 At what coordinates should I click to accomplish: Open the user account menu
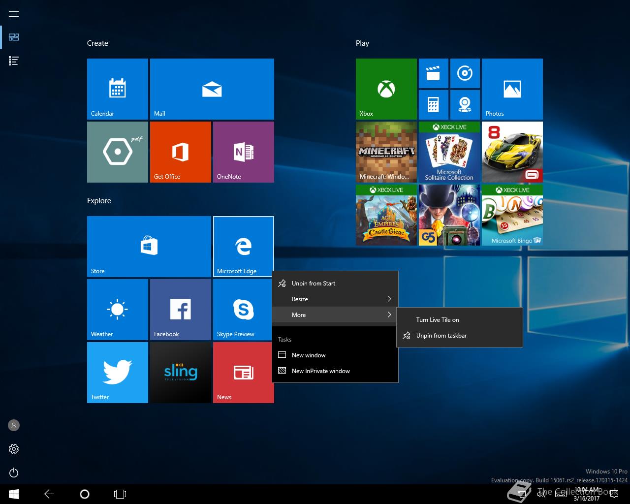14,425
